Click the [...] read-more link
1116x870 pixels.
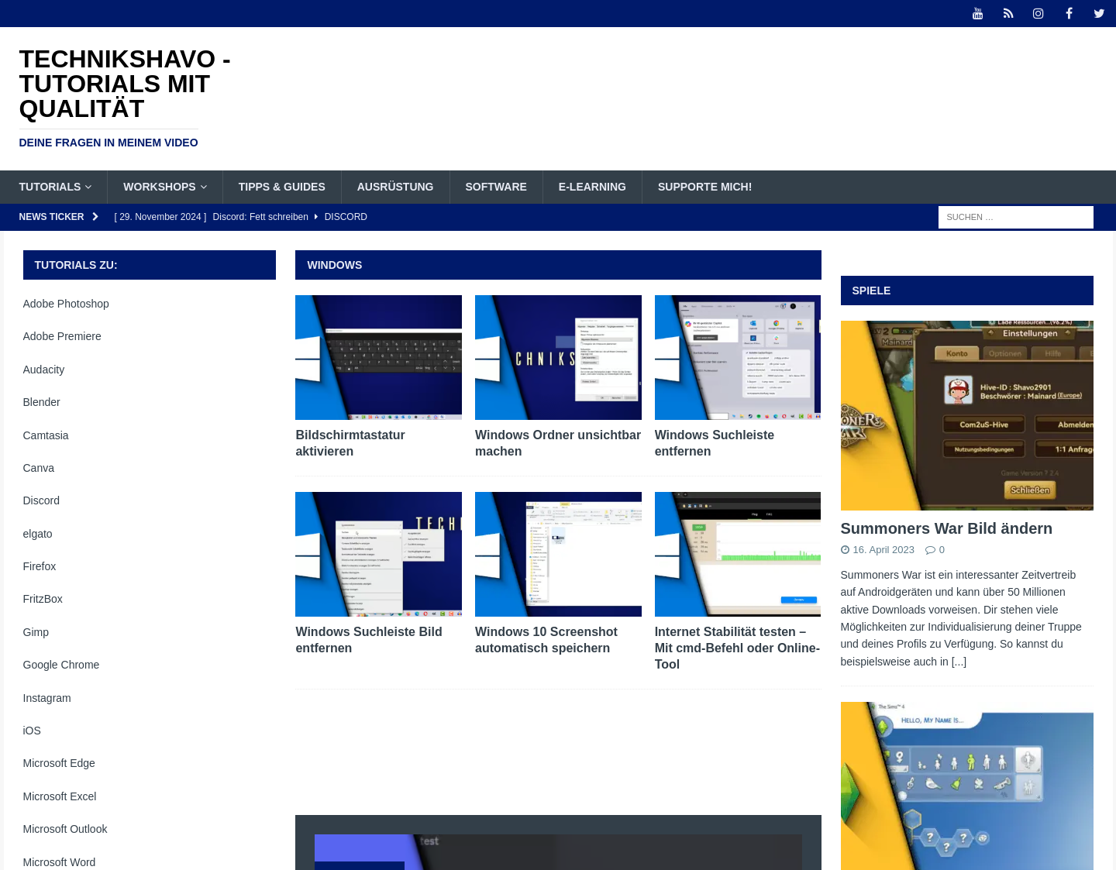coord(959,662)
